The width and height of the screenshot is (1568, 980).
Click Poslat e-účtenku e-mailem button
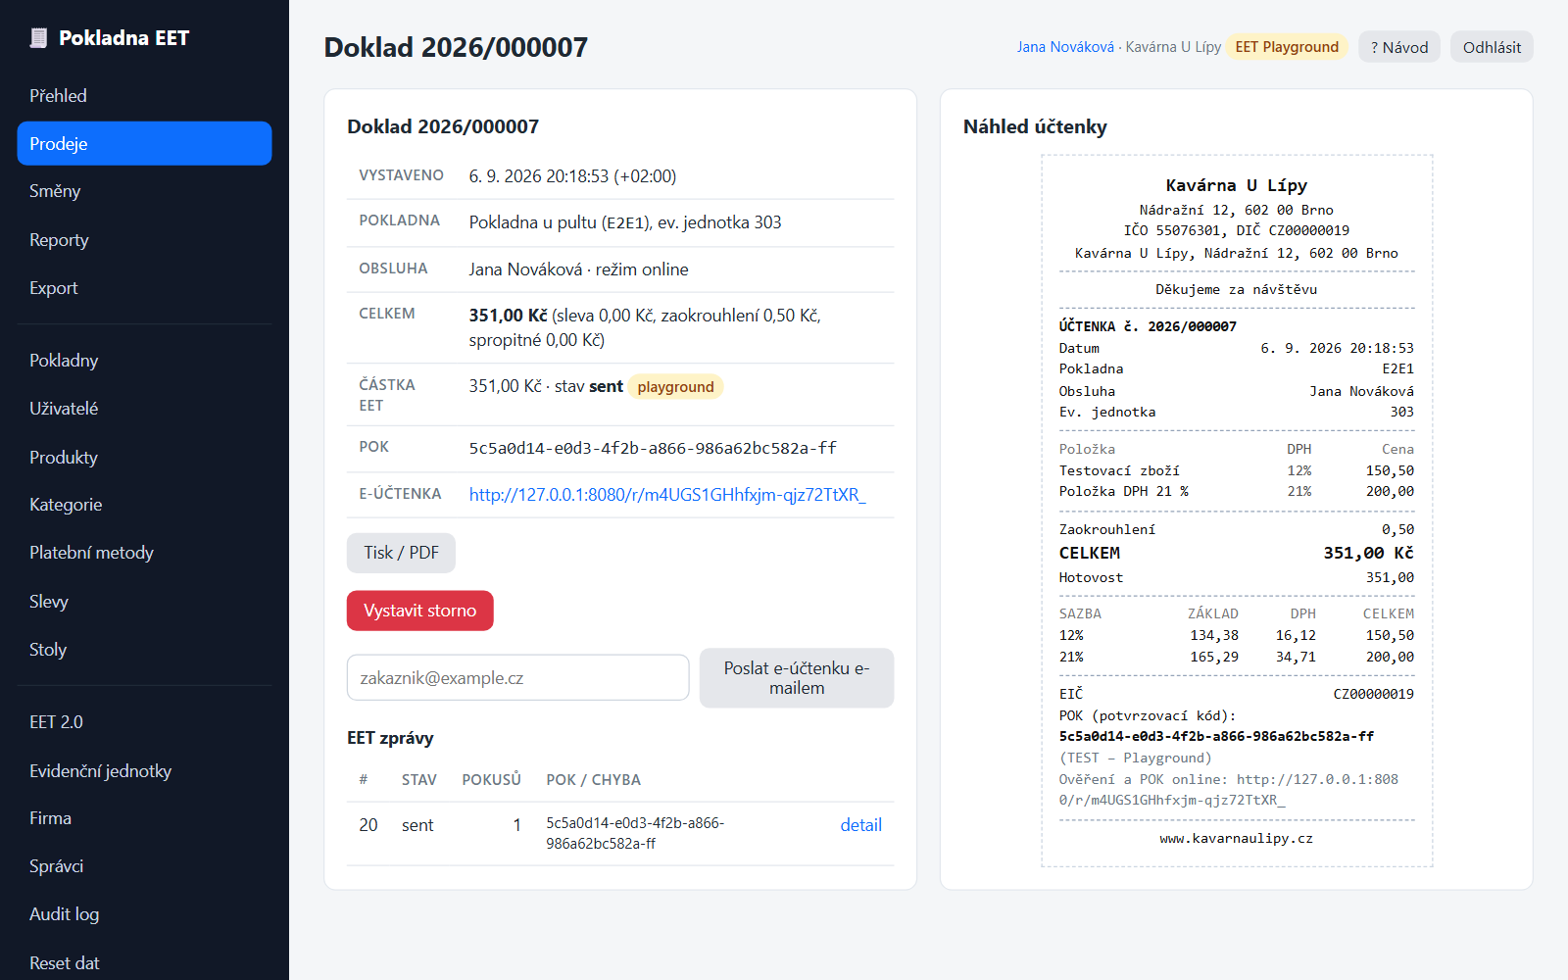[797, 677]
